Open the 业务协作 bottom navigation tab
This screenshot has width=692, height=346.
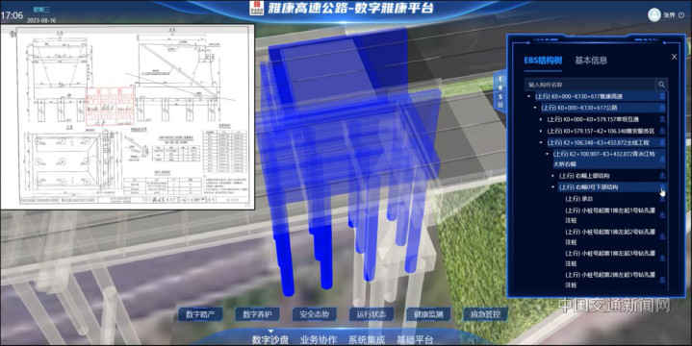(x=319, y=340)
